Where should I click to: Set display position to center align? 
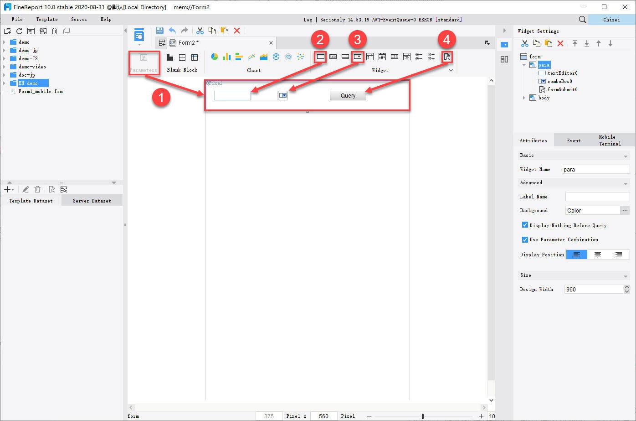(x=598, y=255)
